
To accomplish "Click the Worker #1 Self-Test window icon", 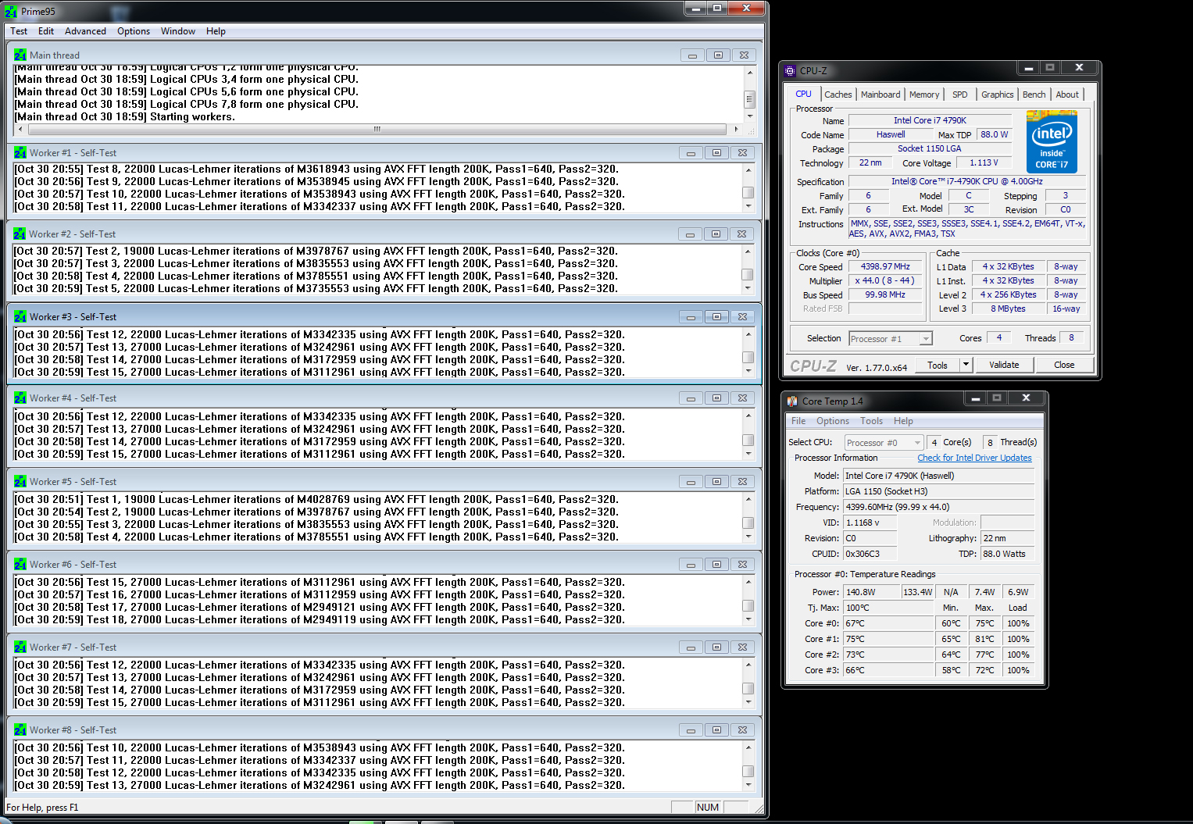I will (x=20, y=153).
